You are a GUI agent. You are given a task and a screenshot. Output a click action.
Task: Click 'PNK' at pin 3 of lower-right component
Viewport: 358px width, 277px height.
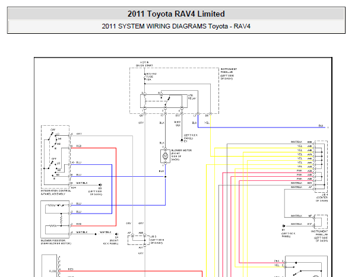[x=277, y=261]
